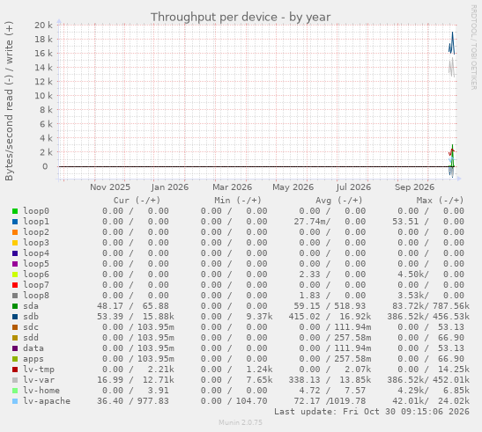Click lv-tmp current value '2.21k'
Viewport: 482px width, 432px height.
coord(160,370)
